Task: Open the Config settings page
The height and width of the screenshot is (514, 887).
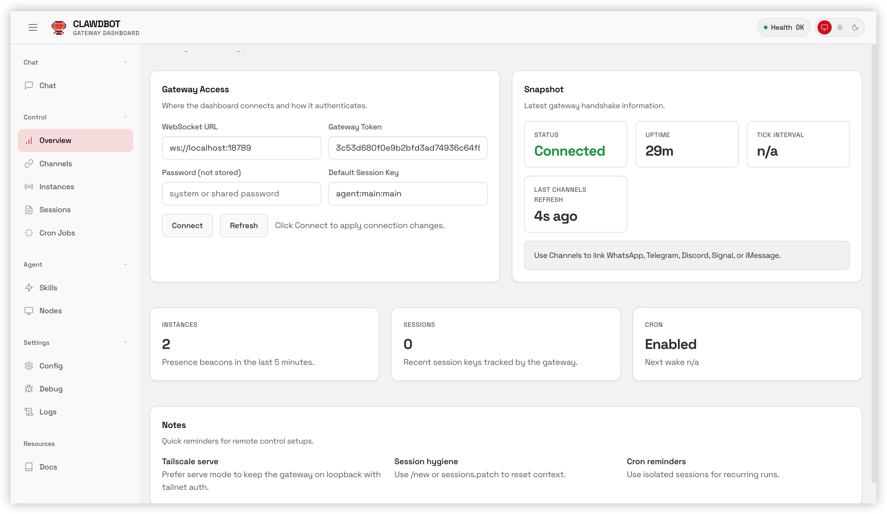Action: coord(51,366)
